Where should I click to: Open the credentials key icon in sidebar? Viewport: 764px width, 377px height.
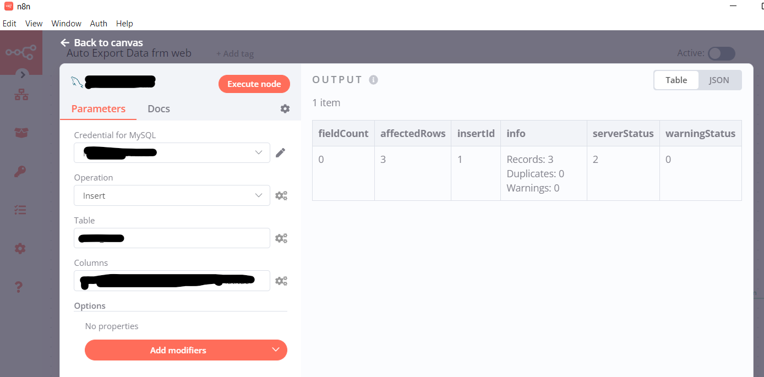click(20, 172)
